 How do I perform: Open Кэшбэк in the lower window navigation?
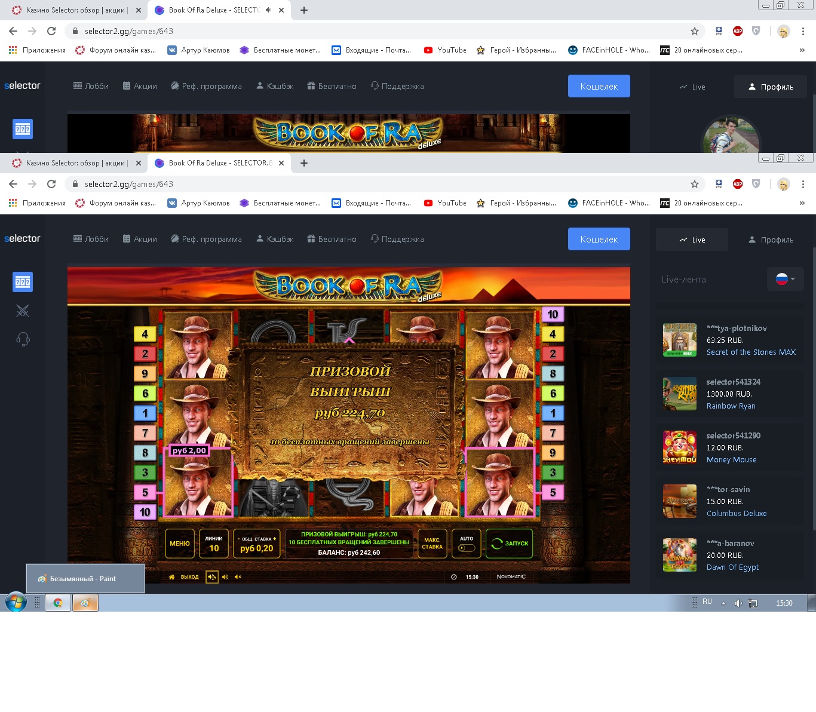275,239
